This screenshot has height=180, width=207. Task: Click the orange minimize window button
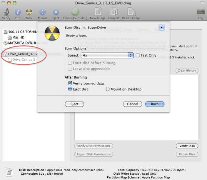[9, 3]
